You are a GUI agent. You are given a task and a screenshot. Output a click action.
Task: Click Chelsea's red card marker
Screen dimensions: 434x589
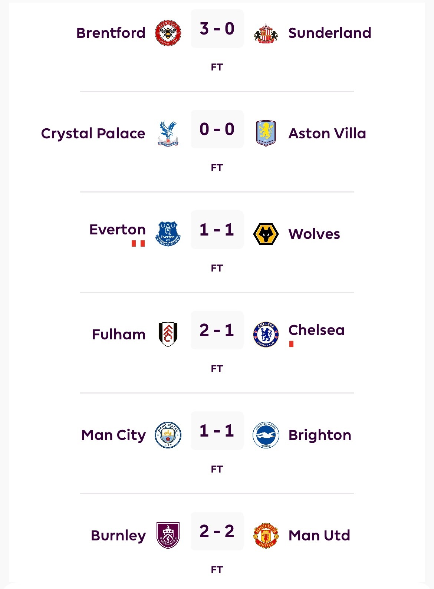(x=292, y=344)
